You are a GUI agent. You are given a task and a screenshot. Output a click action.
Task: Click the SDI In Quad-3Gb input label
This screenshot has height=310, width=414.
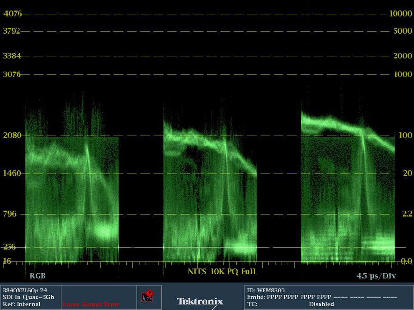click(x=29, y=297)
